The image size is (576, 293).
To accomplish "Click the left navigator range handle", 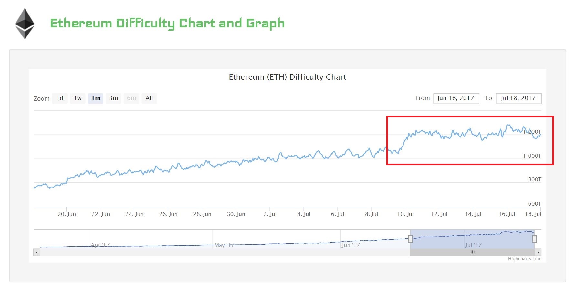I will tap(410, 239).
